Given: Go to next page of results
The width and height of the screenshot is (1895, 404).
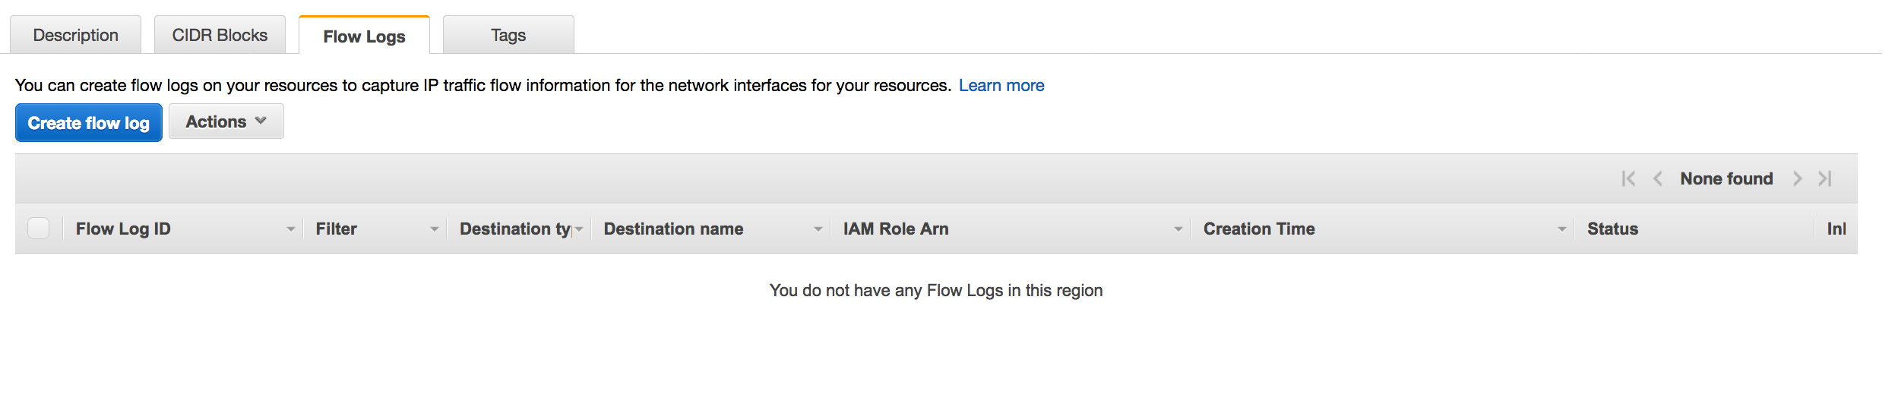Looking at the screenshot, I should tap(1797, 178).
